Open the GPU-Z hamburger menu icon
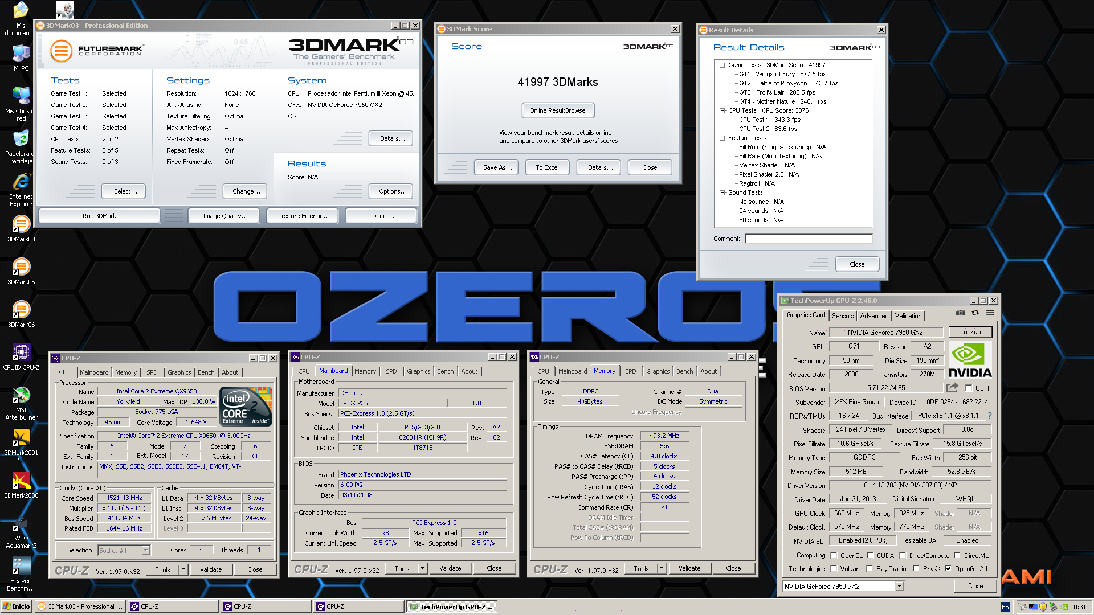1094x615 pixels. pyautogui.click(x=990, y=313)
